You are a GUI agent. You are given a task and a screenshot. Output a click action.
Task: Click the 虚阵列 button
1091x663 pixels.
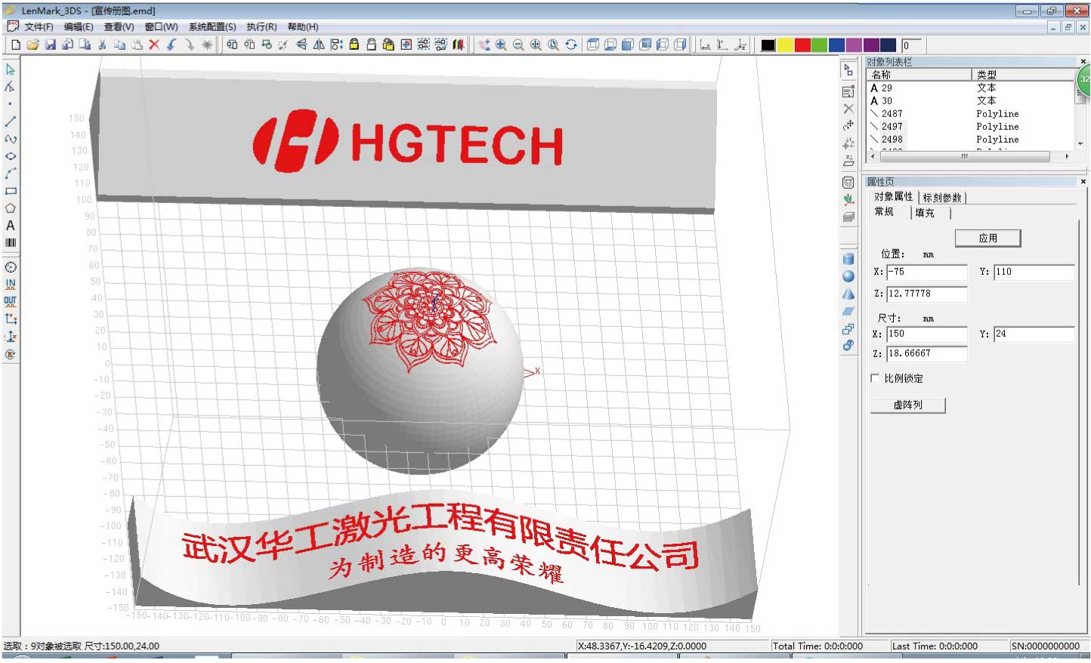(x=908, y=405)
